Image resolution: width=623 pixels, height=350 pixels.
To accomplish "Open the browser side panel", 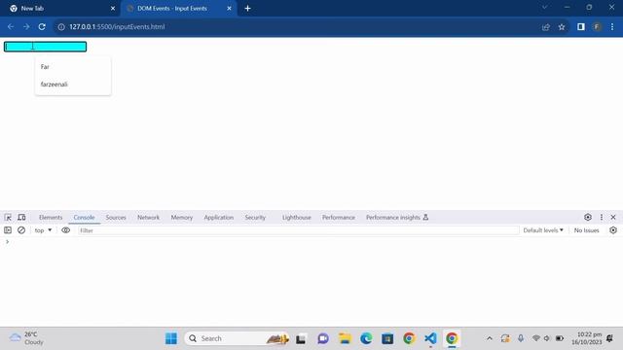I will click(x=581, y=26).
